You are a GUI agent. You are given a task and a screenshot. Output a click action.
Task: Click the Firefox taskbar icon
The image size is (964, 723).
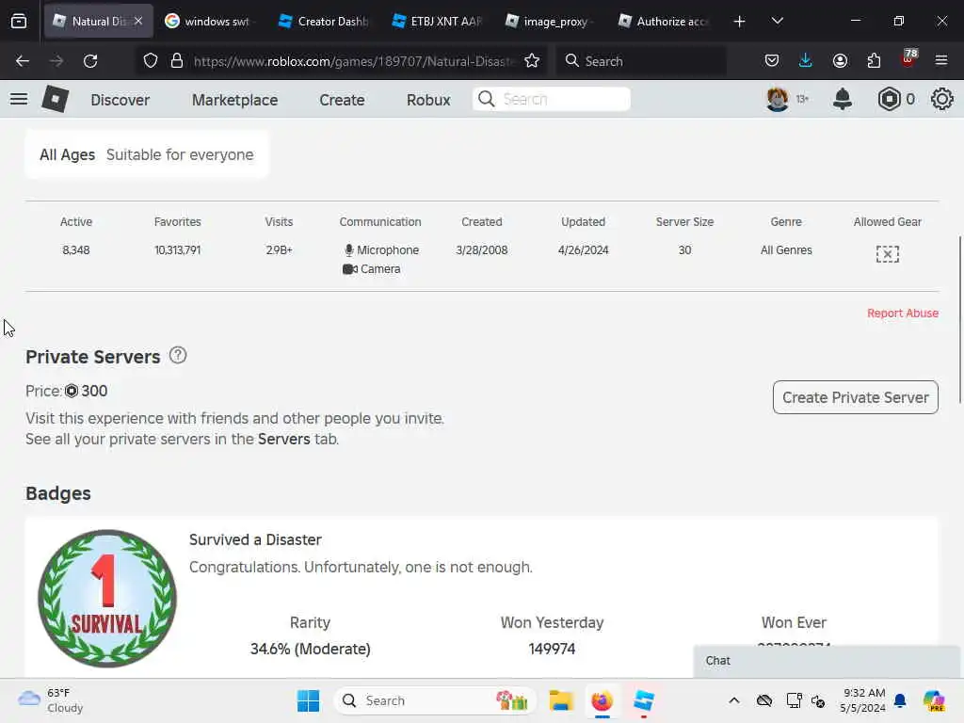pos(602,700)
